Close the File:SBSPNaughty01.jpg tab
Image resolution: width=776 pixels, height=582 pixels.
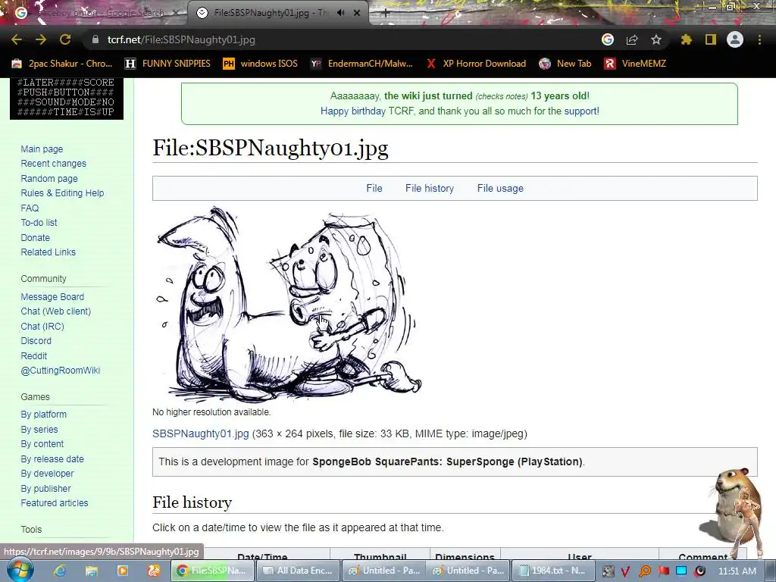[357, 13]
